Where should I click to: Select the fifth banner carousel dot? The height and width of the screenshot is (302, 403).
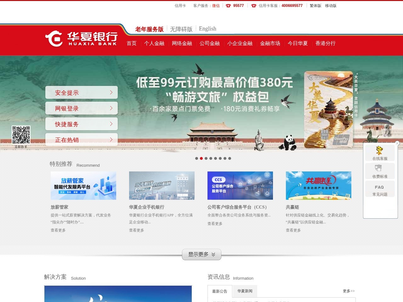[216, 159]
